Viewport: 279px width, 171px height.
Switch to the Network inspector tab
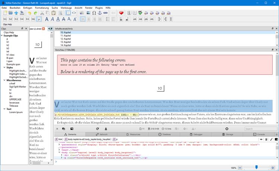click(x=101, y=134)
